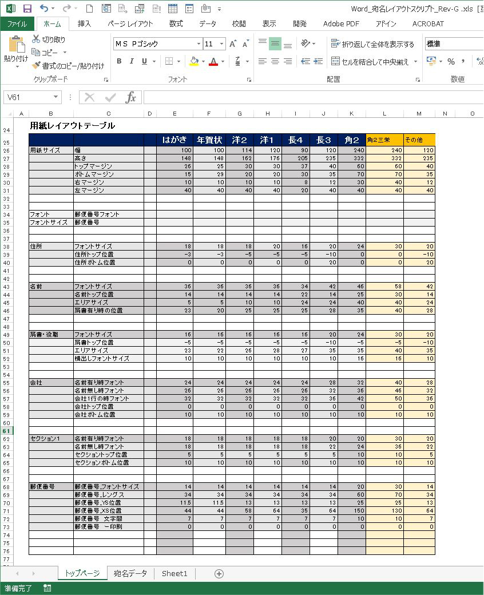This screenshot has height=595, width=484.
Task: Open the font size dropdown showing 11
Action: tap(221, 43)
